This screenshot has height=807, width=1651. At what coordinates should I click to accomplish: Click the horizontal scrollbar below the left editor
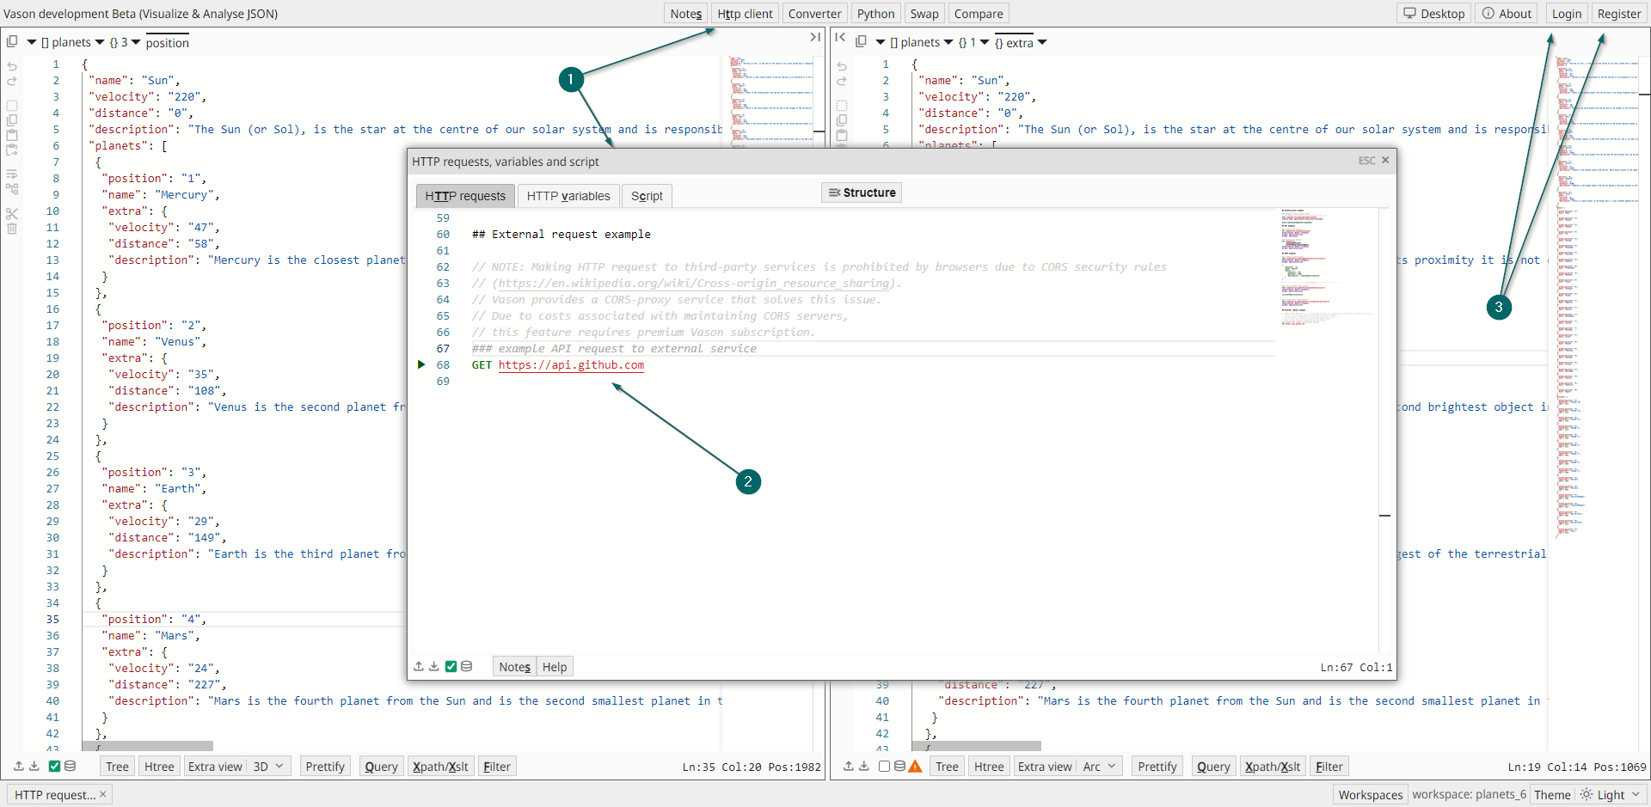point(146,746)
